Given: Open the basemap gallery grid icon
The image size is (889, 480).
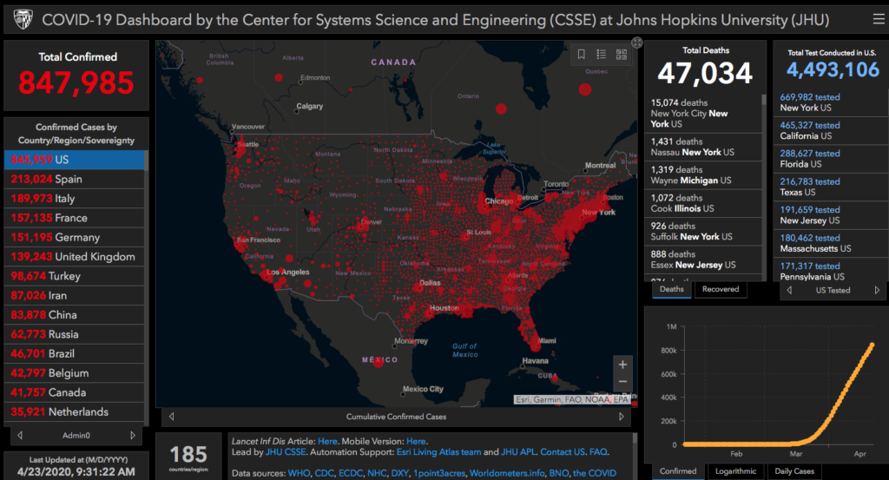Looking at the screenshot, I should [622, 55].
